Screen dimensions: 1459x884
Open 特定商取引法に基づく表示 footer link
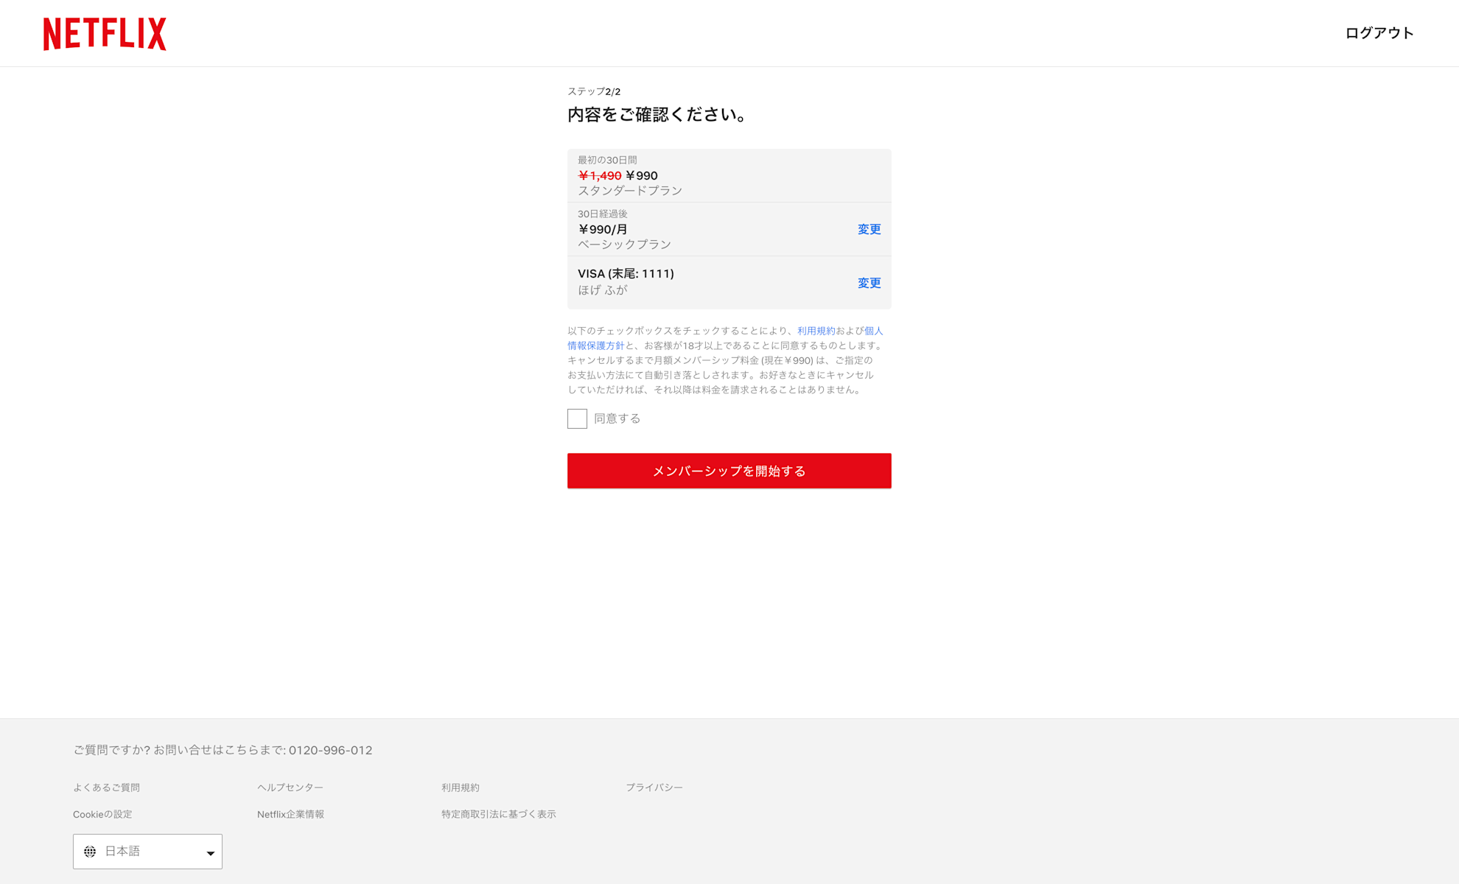point(499,814)
